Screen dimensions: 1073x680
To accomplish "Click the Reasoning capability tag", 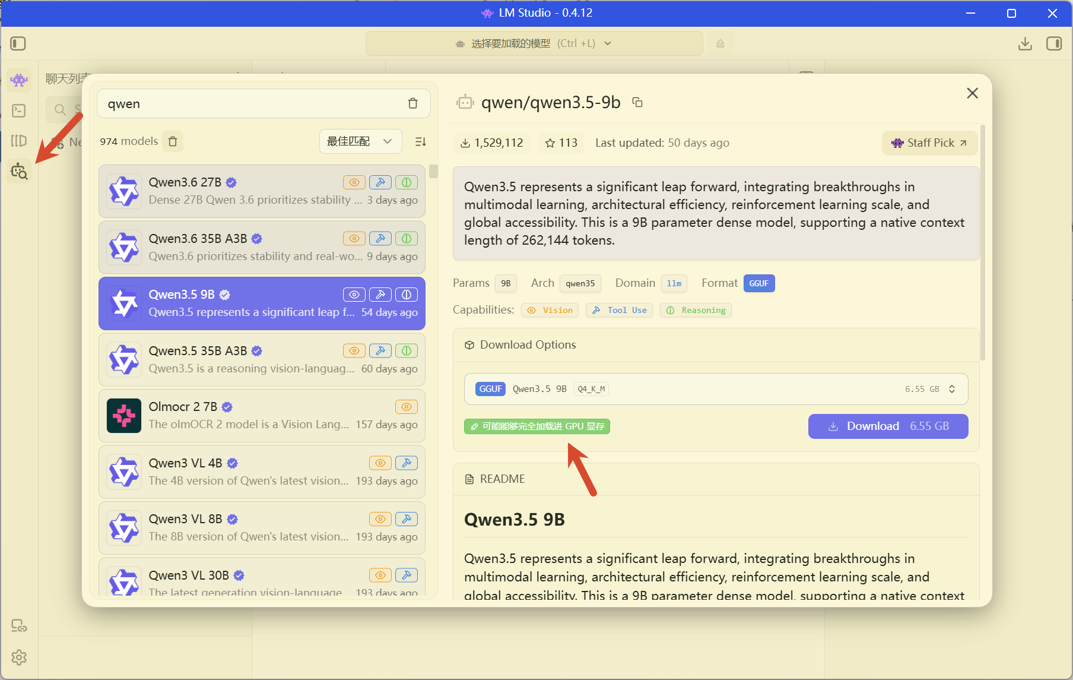I will pos(696,310).
